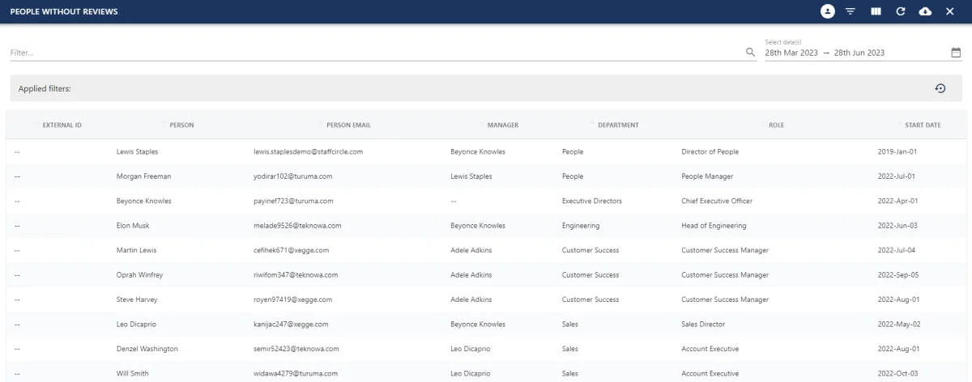
Task: Sort by Person Email column header
Action: (x=348, y=125)
